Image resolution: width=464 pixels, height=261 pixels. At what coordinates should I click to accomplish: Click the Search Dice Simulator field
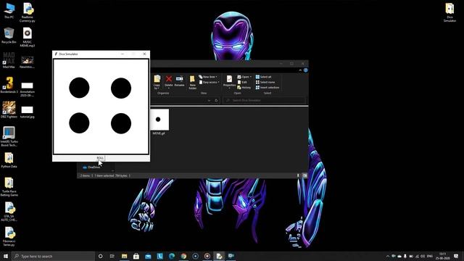264,101
